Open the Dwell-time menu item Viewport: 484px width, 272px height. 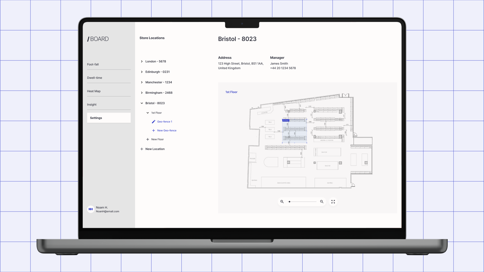click(109, 78)
